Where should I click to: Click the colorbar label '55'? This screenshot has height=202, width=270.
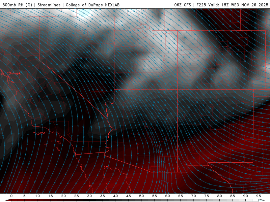[x=155, y=196]
